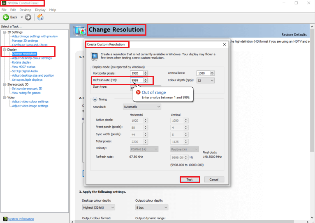Open the Colour depth (bpp) dropdown
The image size is (315, 223).
point(205,80)
